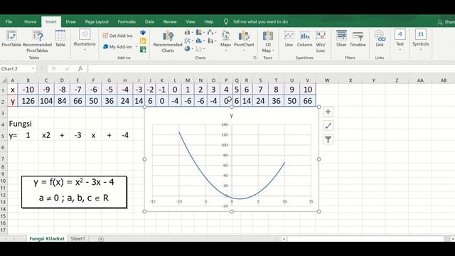
Task: Insert a combo chart
Action: pos(212,41)
